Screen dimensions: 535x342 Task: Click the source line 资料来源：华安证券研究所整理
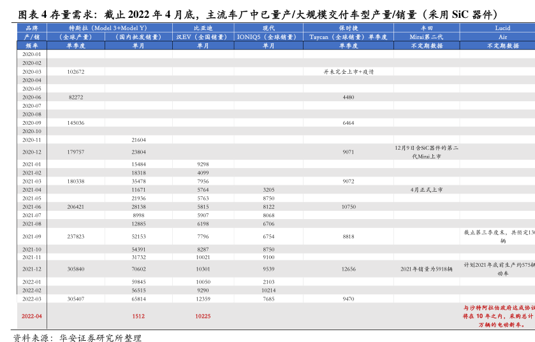click(x=77, y=337)
